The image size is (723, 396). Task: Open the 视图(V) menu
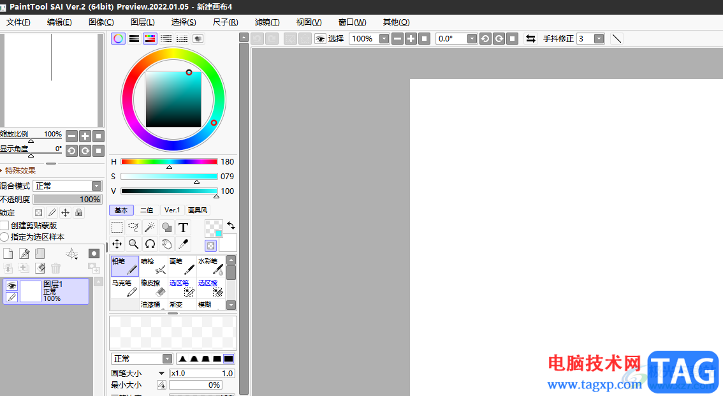[x=309, y=22]
